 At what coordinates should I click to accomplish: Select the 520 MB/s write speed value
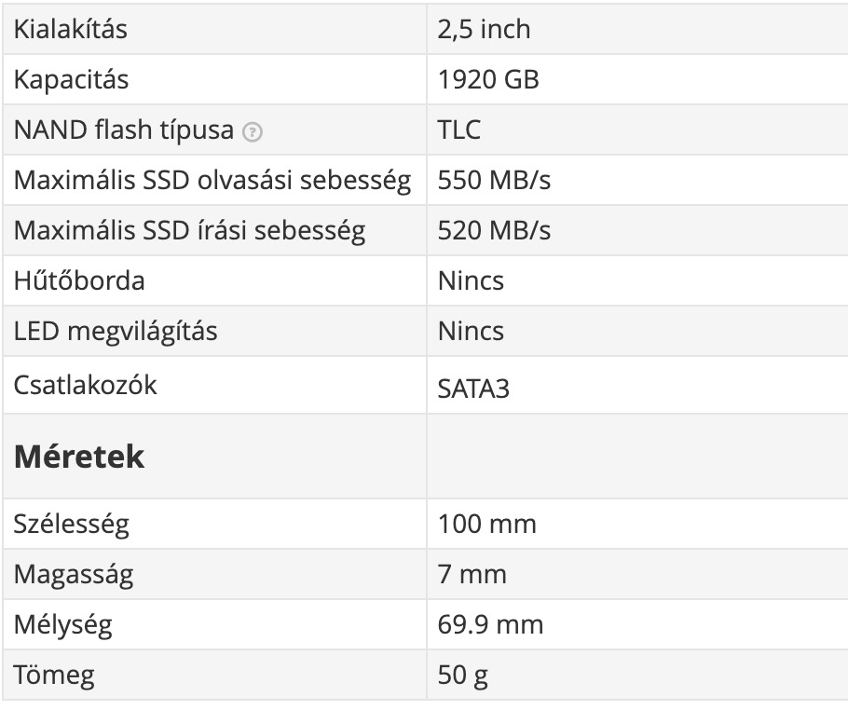pyautogui.click(x=494, y=230)
